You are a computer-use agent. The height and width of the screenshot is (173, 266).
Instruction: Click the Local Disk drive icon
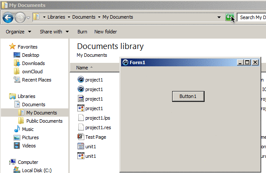point(16,170)
